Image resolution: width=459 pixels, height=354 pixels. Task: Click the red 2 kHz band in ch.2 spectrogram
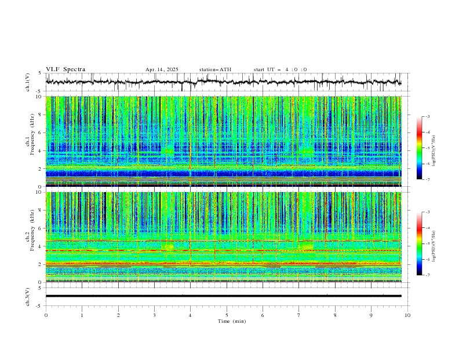coord(223,264)
